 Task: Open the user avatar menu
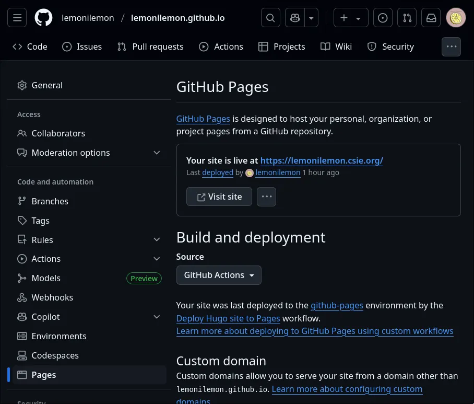[x=456, y=18]
